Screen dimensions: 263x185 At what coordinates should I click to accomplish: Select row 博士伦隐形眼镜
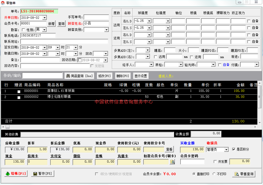click(129, 97)
